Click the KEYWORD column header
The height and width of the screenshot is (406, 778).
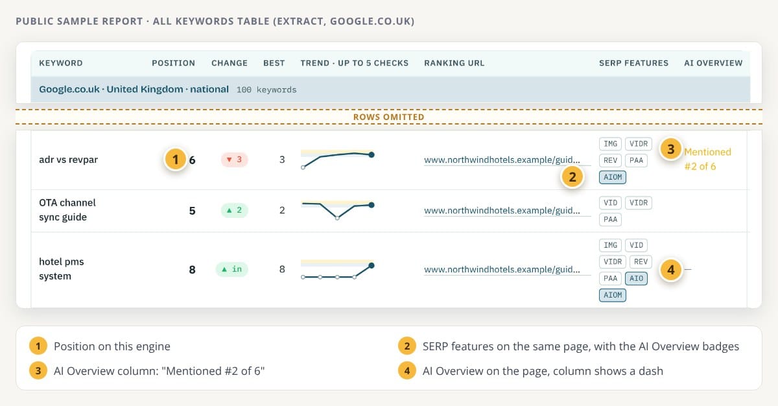coord(61,63)
